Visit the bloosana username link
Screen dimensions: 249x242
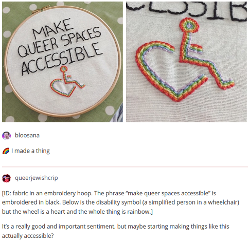click(27, 135)
